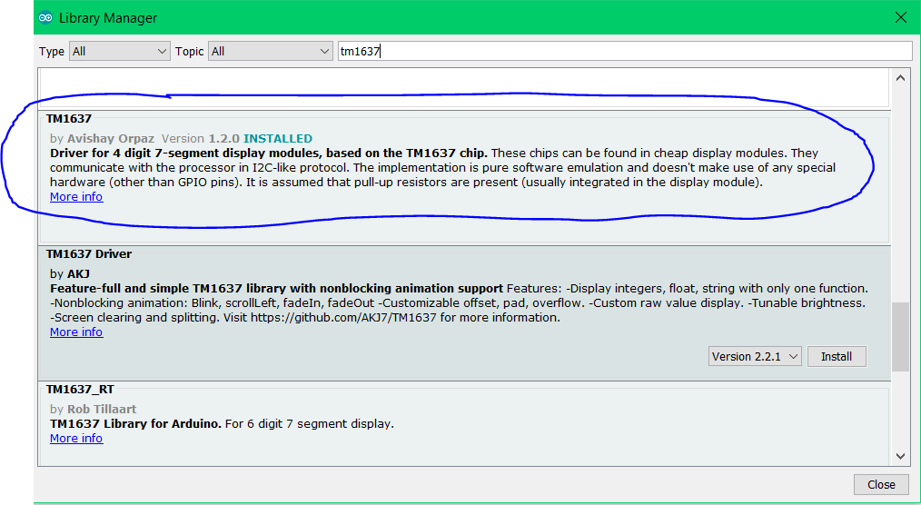921x505 pixels.
Task: Select the TM1637_RT library entry title
Action: (x=80, y=390)
